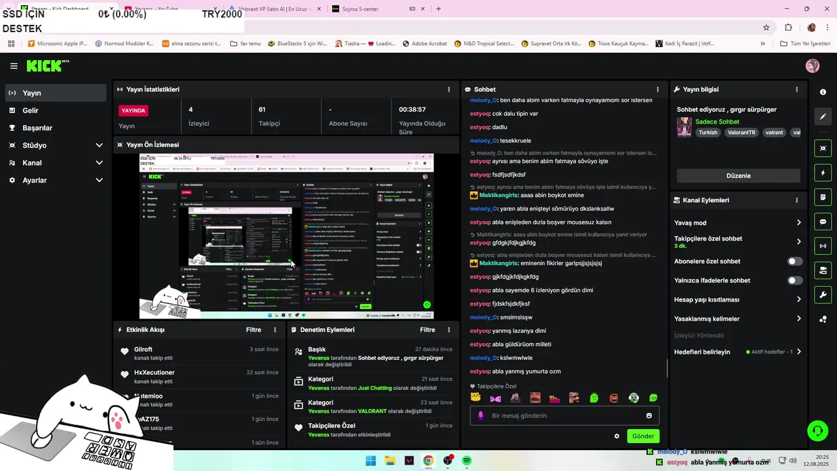Switch to Valorant VP Satın Al browser tab
This screenshot has width=837, height=471.
275,9
